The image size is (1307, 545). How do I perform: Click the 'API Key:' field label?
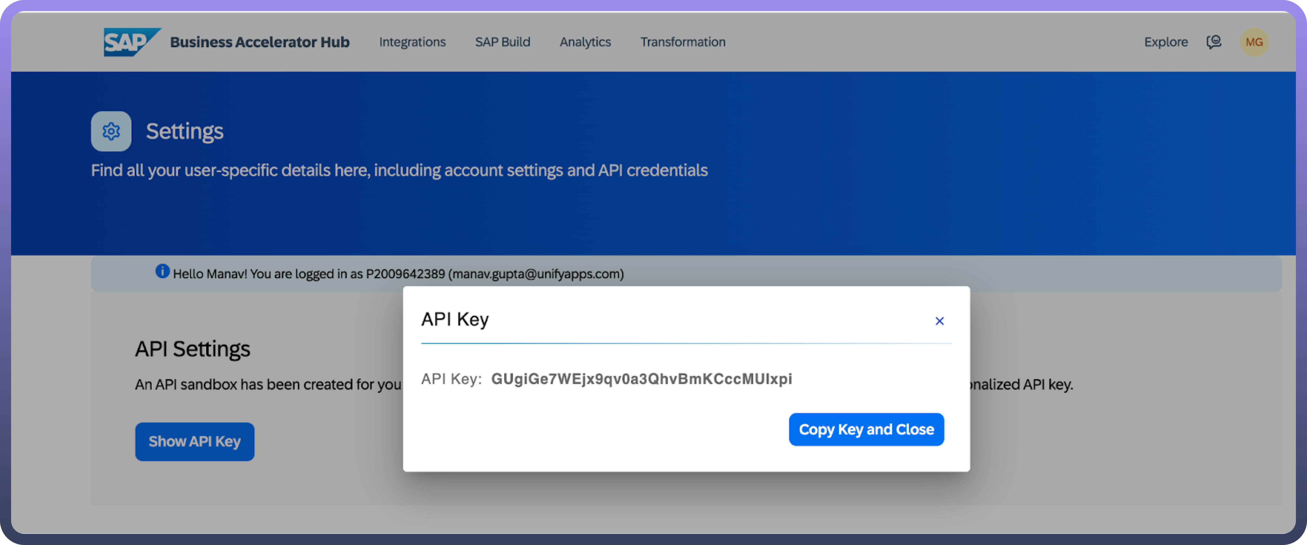451,379
